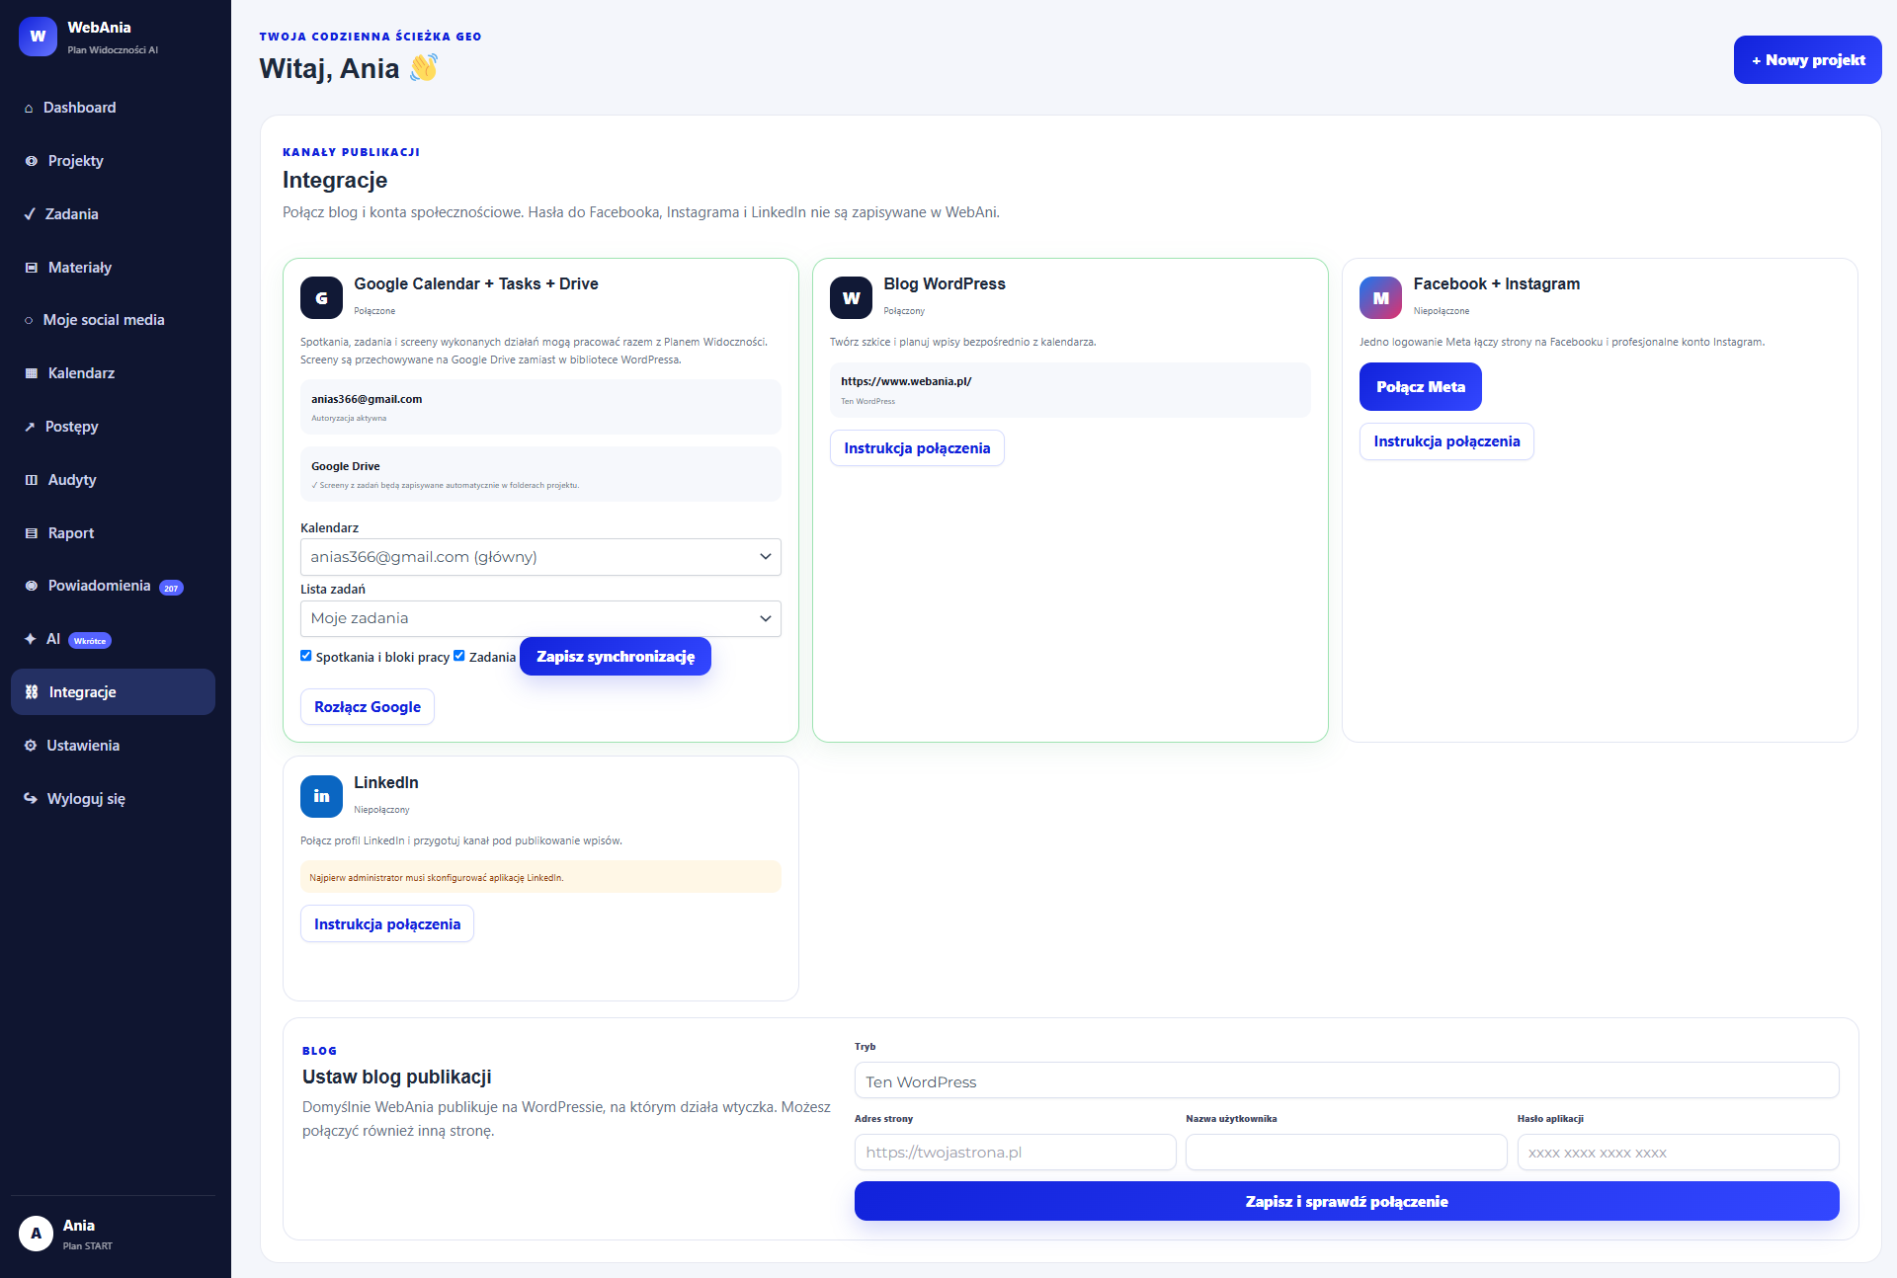Open the Powiadomienia menu item
The width and height of the screenshot is (1897, 1278).
click(113, 586)
